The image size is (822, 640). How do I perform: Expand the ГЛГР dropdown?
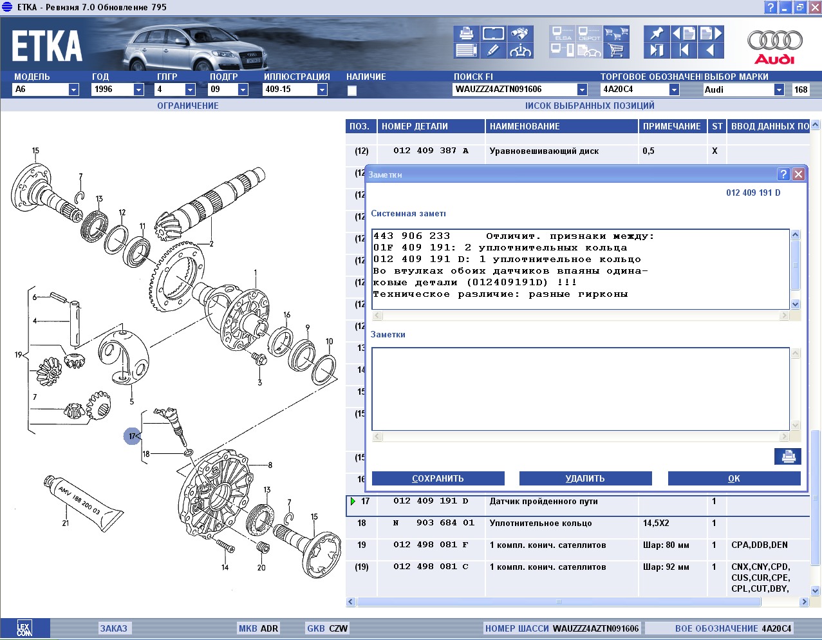click(190, 89)
